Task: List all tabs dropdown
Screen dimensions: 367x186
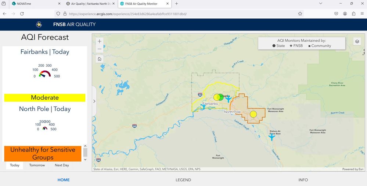Action: (x=321, y=4)
